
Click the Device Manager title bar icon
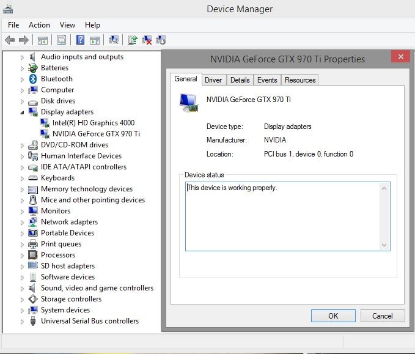[x=8, y=9]
